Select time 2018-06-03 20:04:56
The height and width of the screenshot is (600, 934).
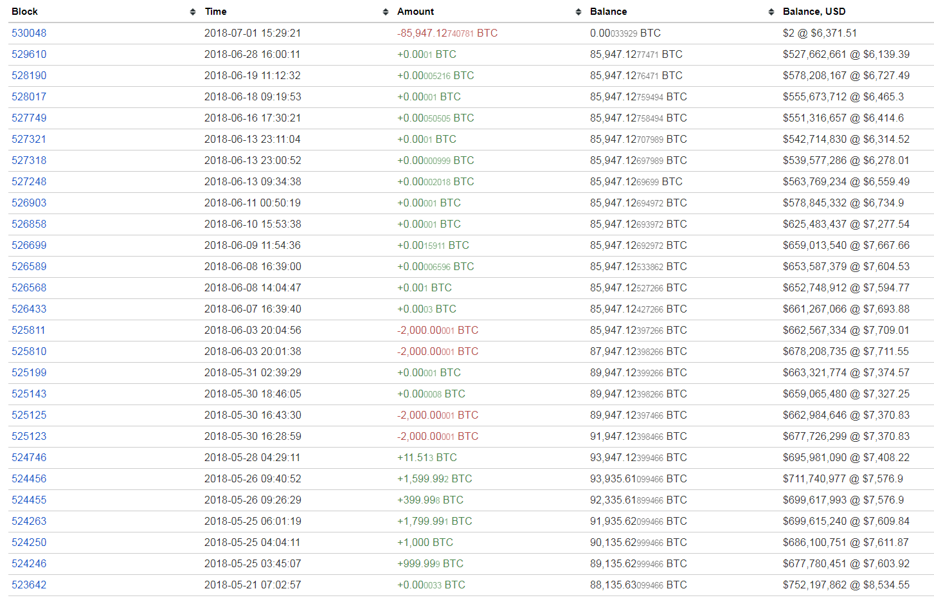[x=253, y=331]
